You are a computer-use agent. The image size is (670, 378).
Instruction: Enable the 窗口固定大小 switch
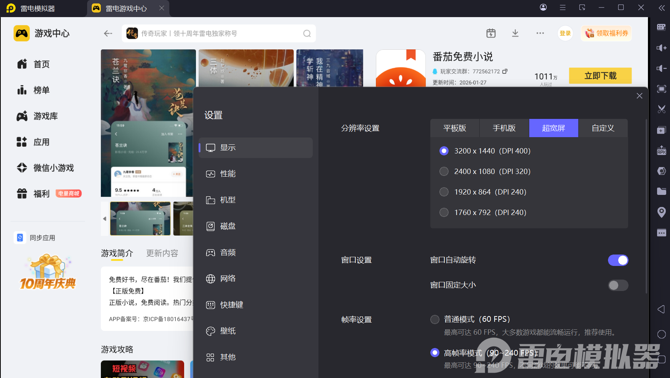(x=618, y=285)
